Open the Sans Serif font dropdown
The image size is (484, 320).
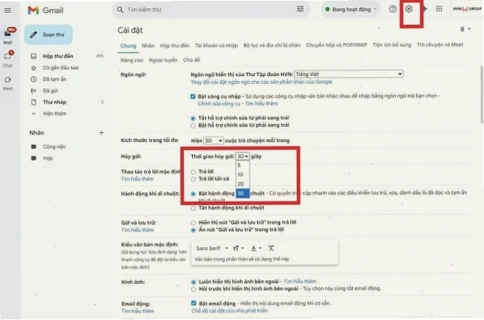[x=211, y=248]
